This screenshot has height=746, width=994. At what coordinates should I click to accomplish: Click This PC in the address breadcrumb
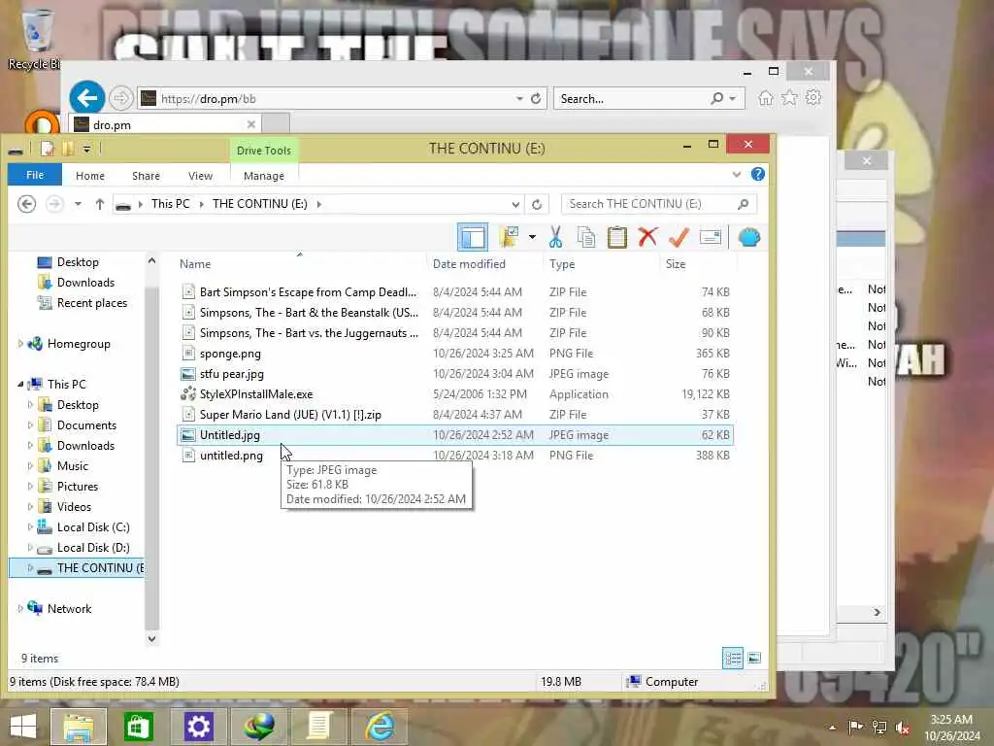[x=171, y=204]
